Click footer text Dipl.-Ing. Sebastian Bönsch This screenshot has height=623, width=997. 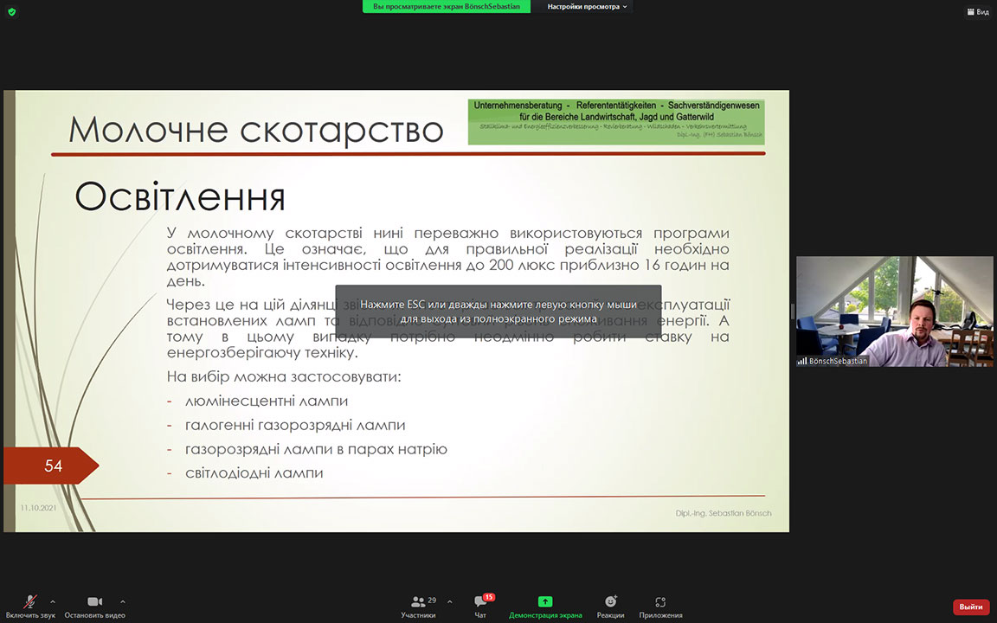coord(724,513)
